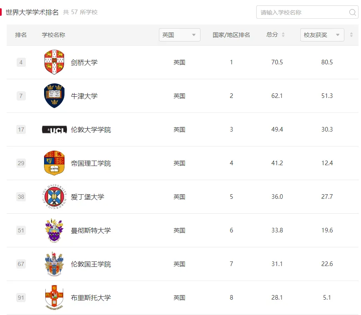Click the University of Manchester crest

click(x=54, y=230)
